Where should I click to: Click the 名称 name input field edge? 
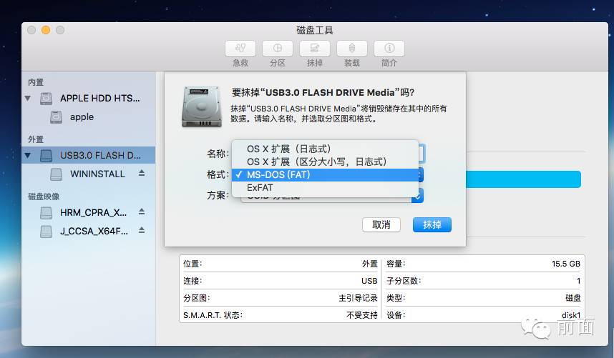[x=421, y=154]
